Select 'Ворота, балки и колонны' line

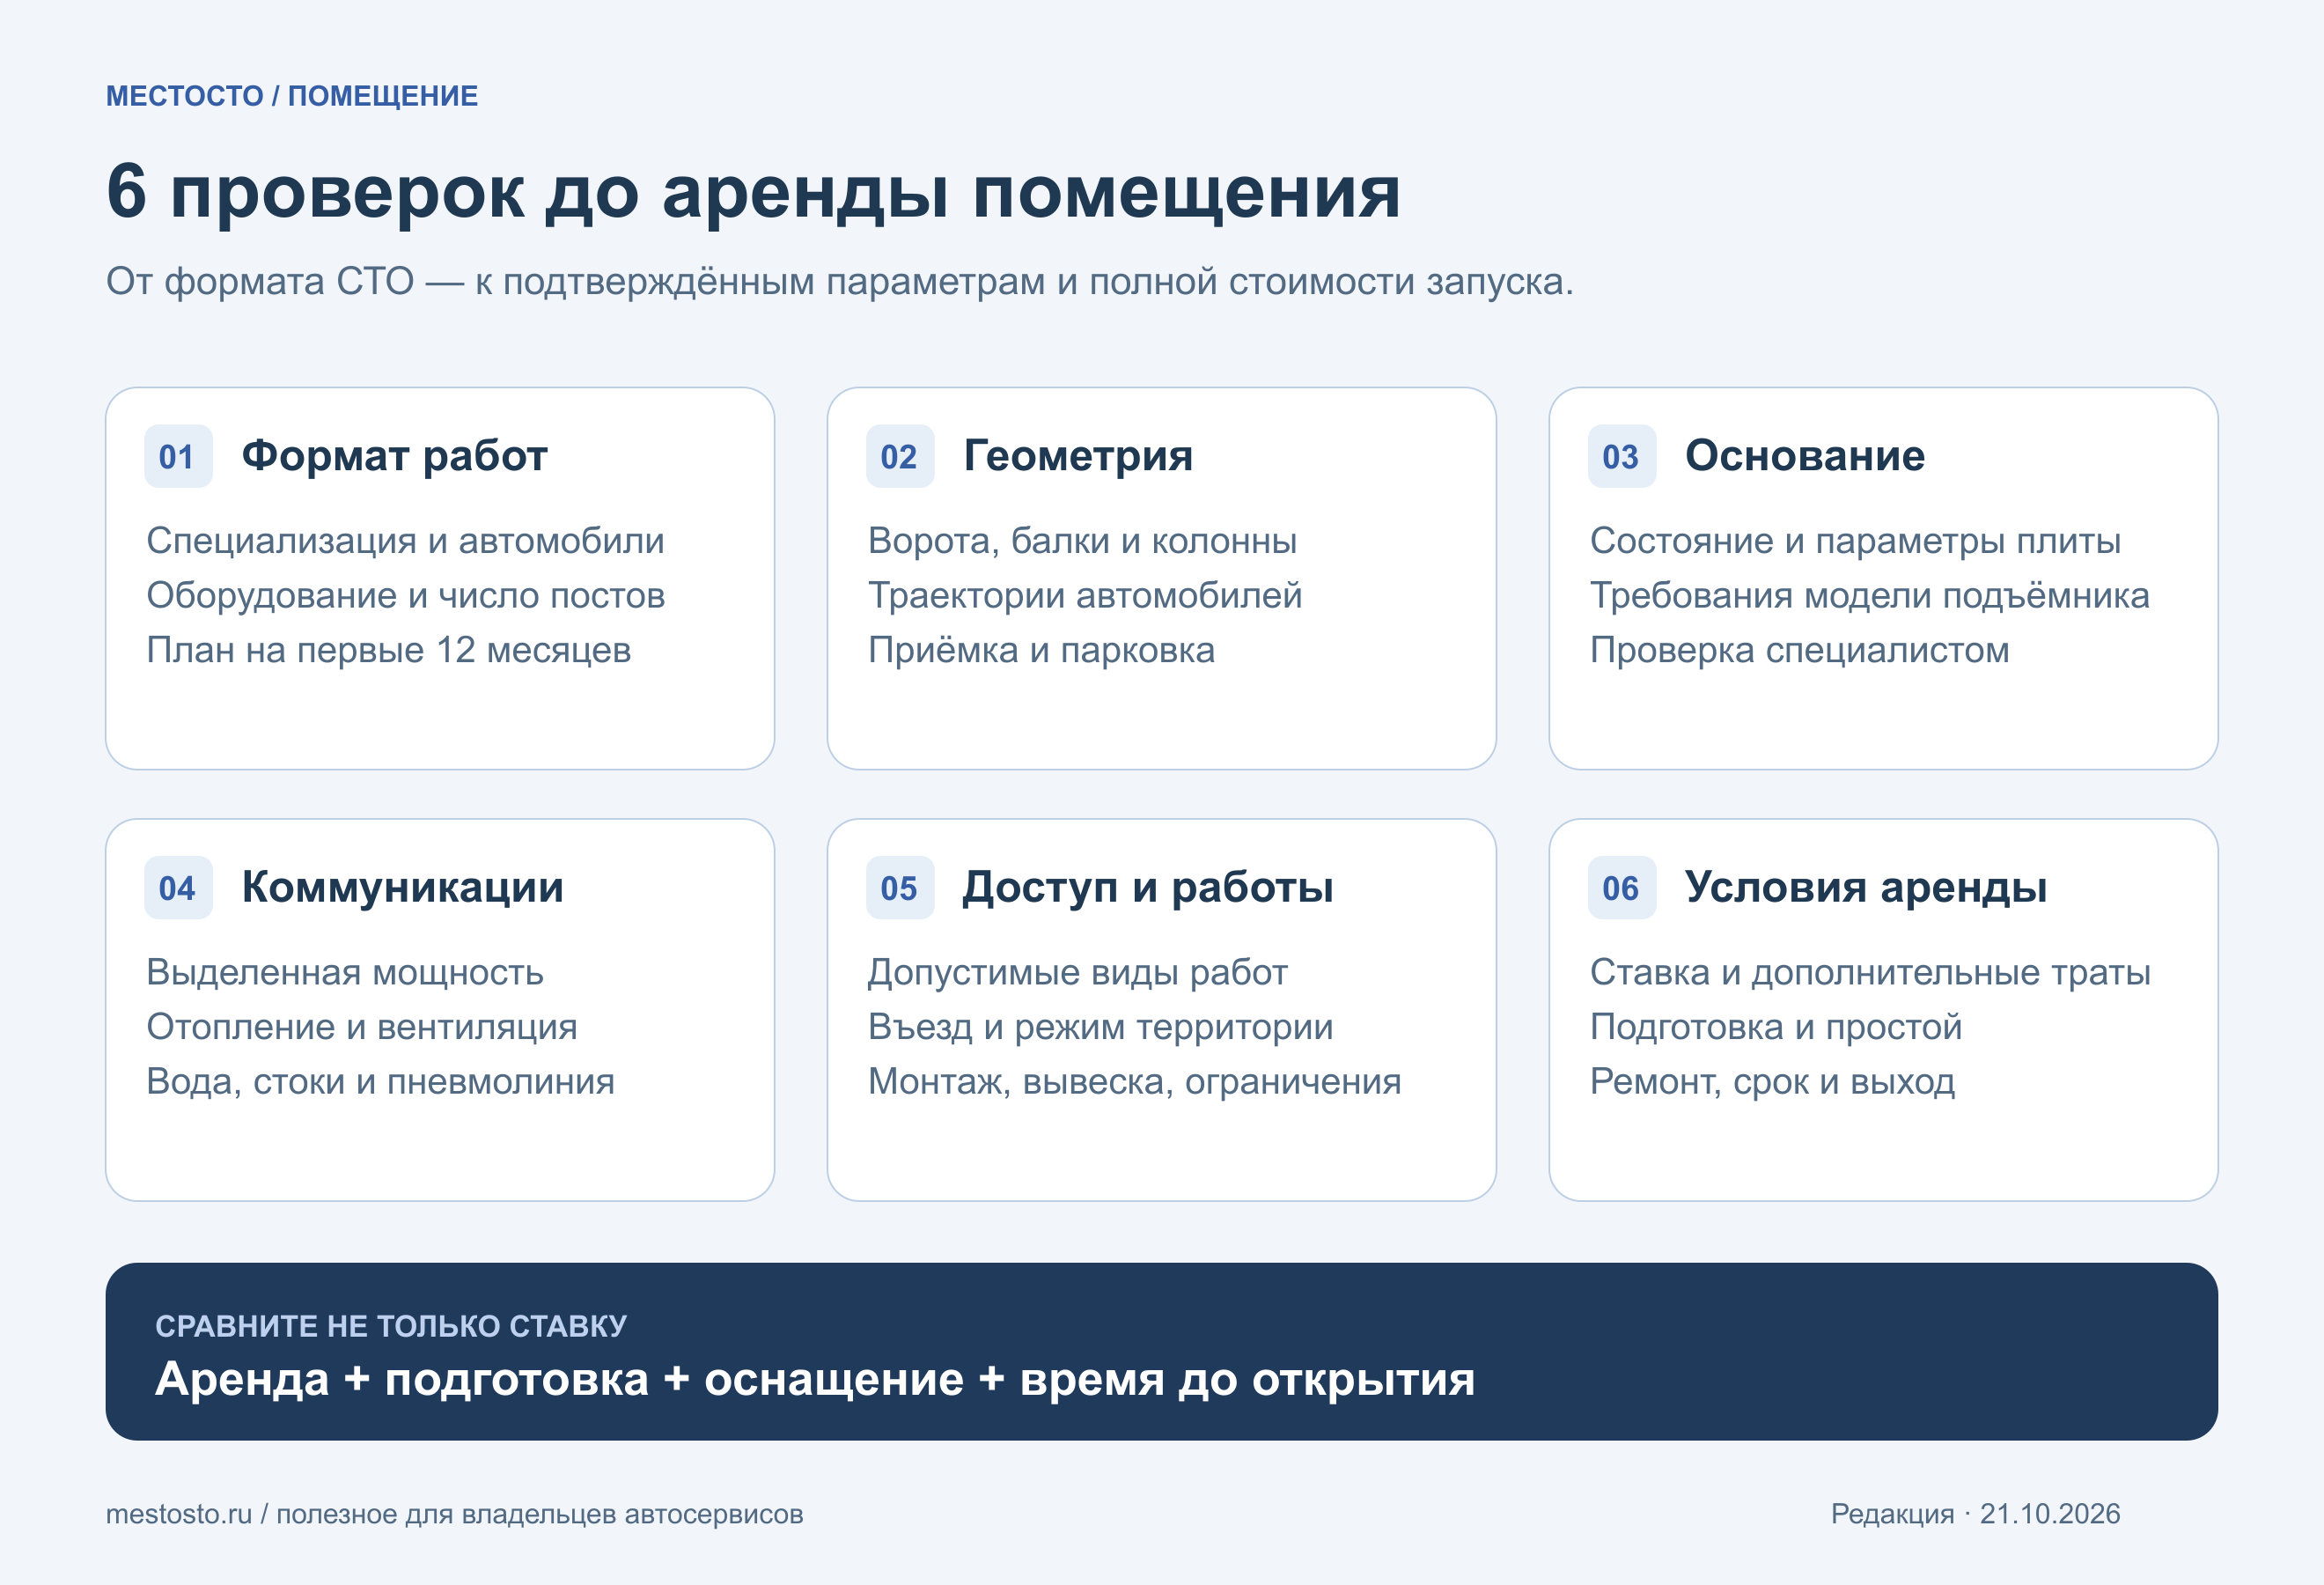[1082, 541]
